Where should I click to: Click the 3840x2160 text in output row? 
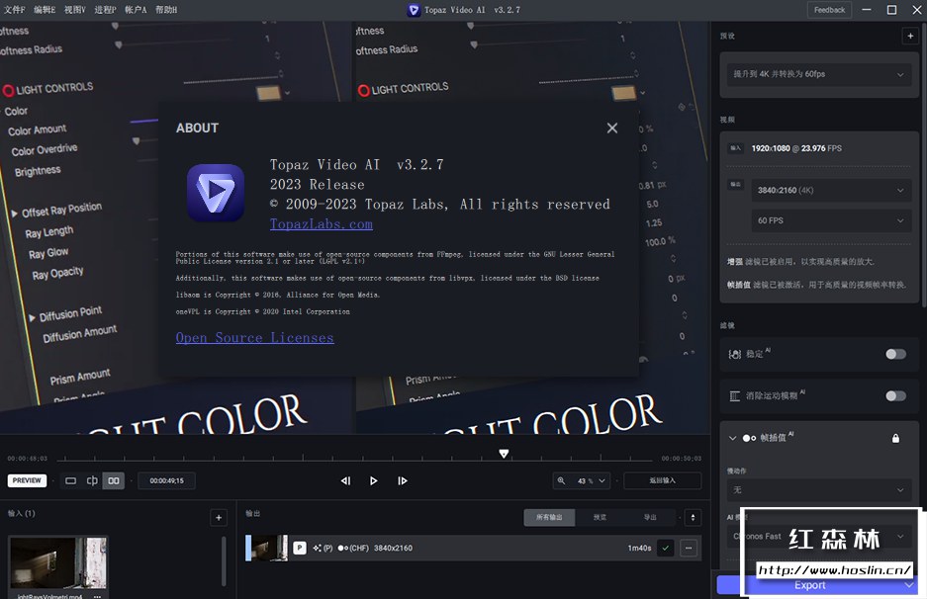point(393,548)
